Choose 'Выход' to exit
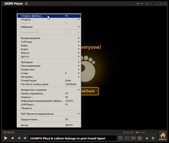 [49, 125]
